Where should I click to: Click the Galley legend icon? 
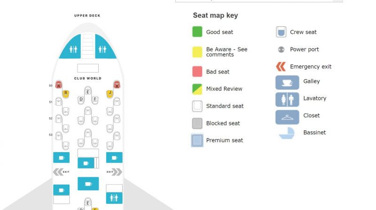287,82
